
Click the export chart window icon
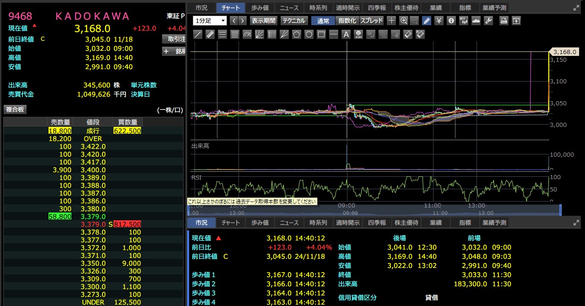pyautogui.click(x=516, y=21)
